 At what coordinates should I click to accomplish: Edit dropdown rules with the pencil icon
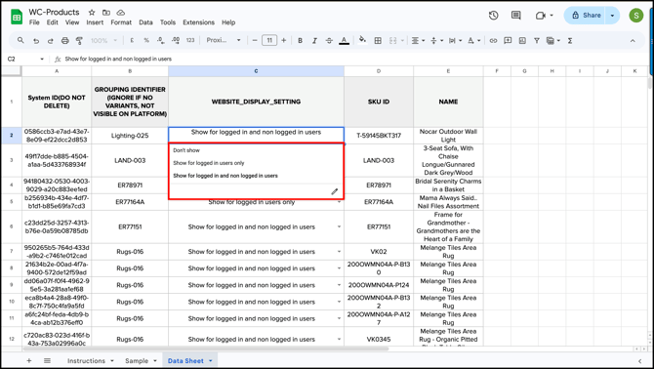pos(335,191)
